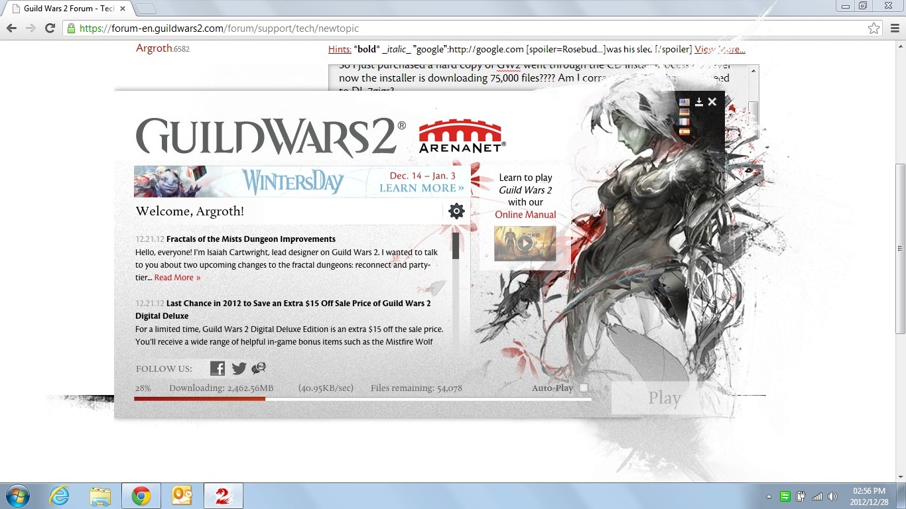Open volume speaker tray icon
The height and width of the screenshot is (509, 906).
[833, 496]
